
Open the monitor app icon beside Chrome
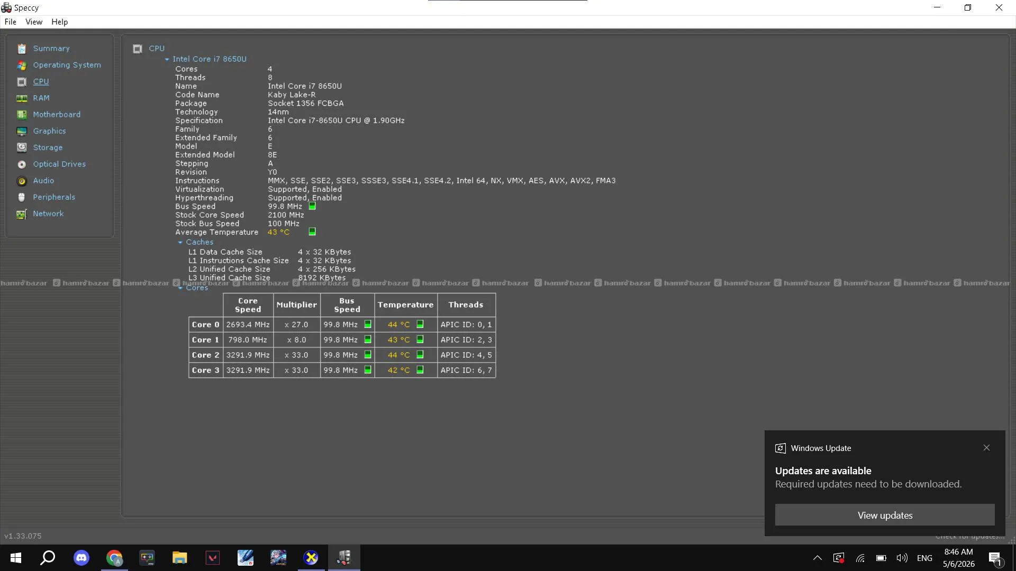(x=147, y=558)
